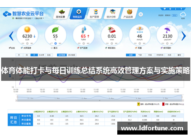Click the purple umbrella icon above 2130
191x138 pixels.
point(168,30)
